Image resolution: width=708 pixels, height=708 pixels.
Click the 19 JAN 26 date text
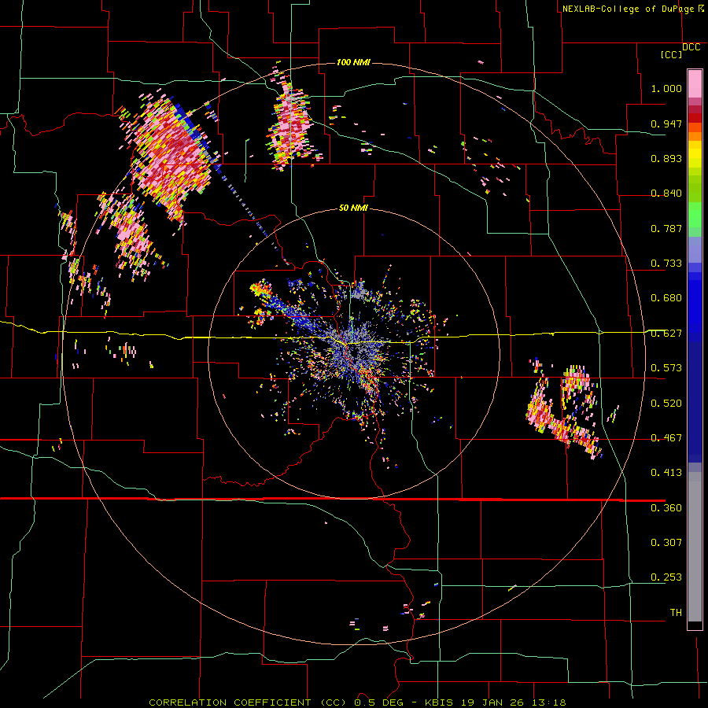pyautogui.click(x=491, y=702)
